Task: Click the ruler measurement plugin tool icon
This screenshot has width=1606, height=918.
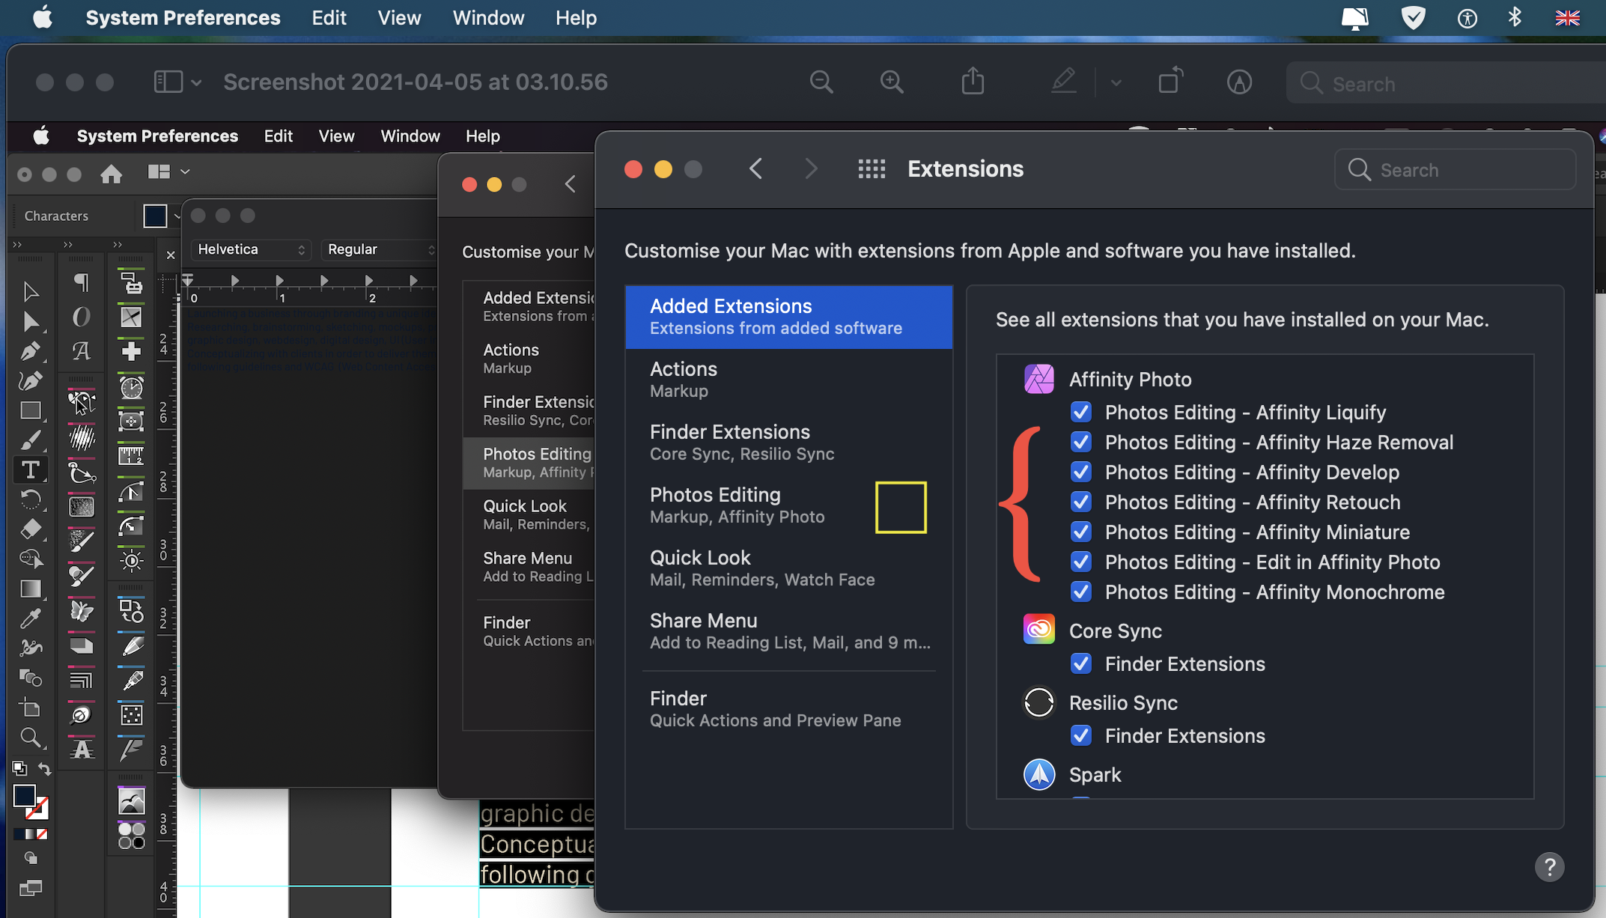Action: [x=131, y=455]
